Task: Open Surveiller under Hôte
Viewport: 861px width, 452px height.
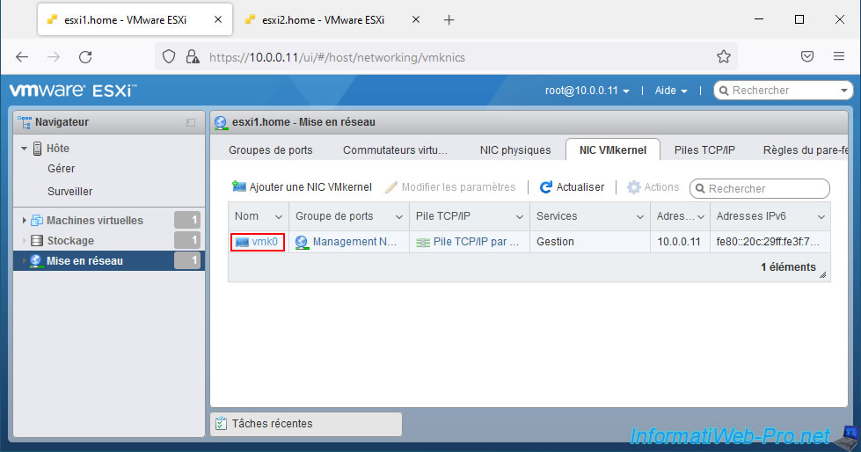Action: coord(69,191)
